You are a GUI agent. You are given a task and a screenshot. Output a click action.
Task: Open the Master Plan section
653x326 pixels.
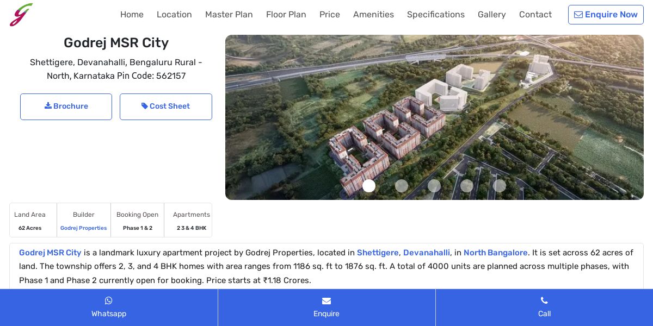point(229,15)
